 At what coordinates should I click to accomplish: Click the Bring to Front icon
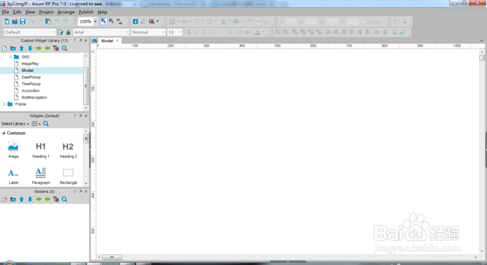click(x=295, y=32)
